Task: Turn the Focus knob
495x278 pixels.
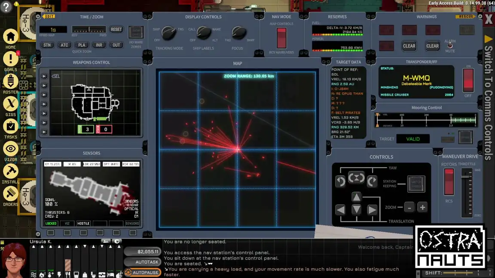Action: coord(239,33)
